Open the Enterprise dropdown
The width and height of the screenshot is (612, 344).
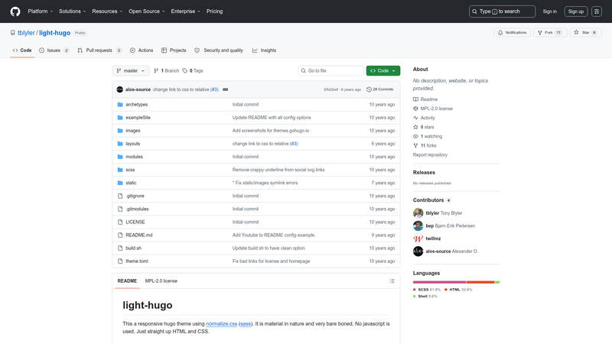[x=185, y=11]
